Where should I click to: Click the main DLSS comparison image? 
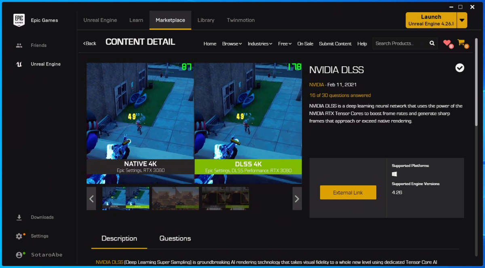pos(194,123)
